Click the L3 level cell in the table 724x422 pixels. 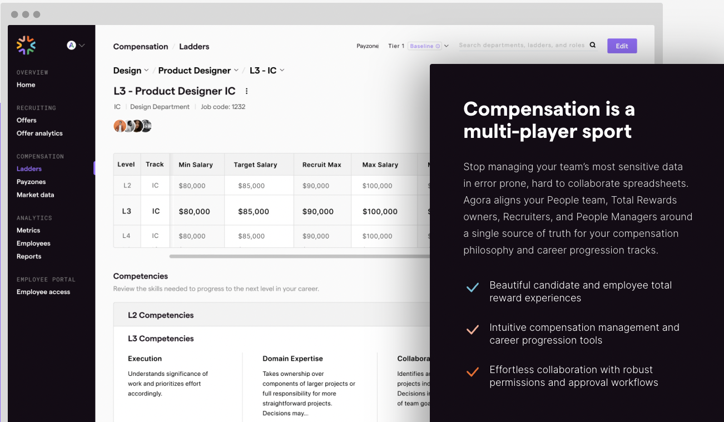[127, 211]
